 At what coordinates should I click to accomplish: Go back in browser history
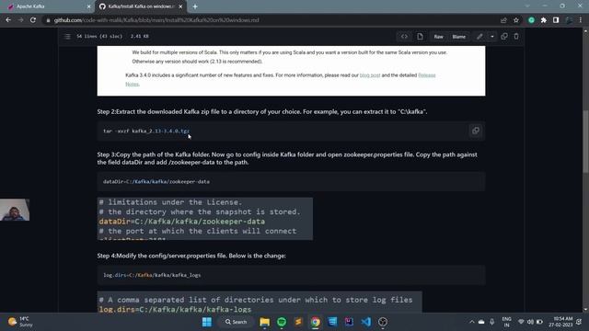pyautogui.click(x=8, y=20)
